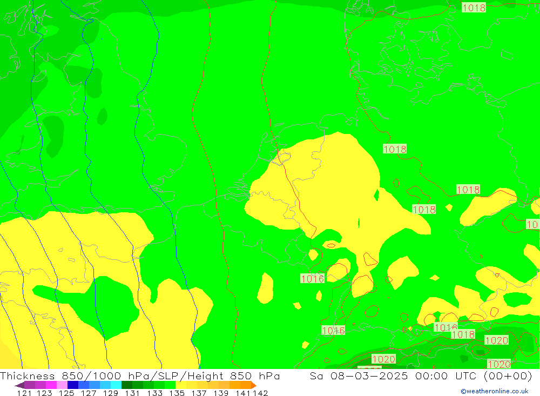The image size is (540, 396).
Task: Click the map title 'Thickness 850/1000 hPa/SLP/Height 850 hPa'
Action: coord(140,375)
